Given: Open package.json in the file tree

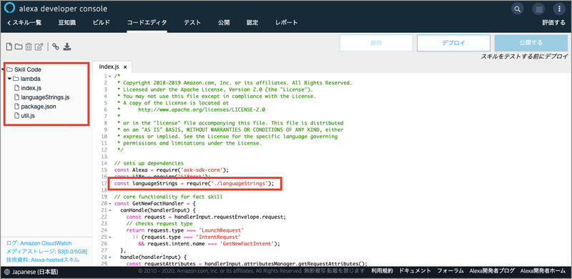Looking at the screenshot, I should pyautogui.click(x=35, y=107).
